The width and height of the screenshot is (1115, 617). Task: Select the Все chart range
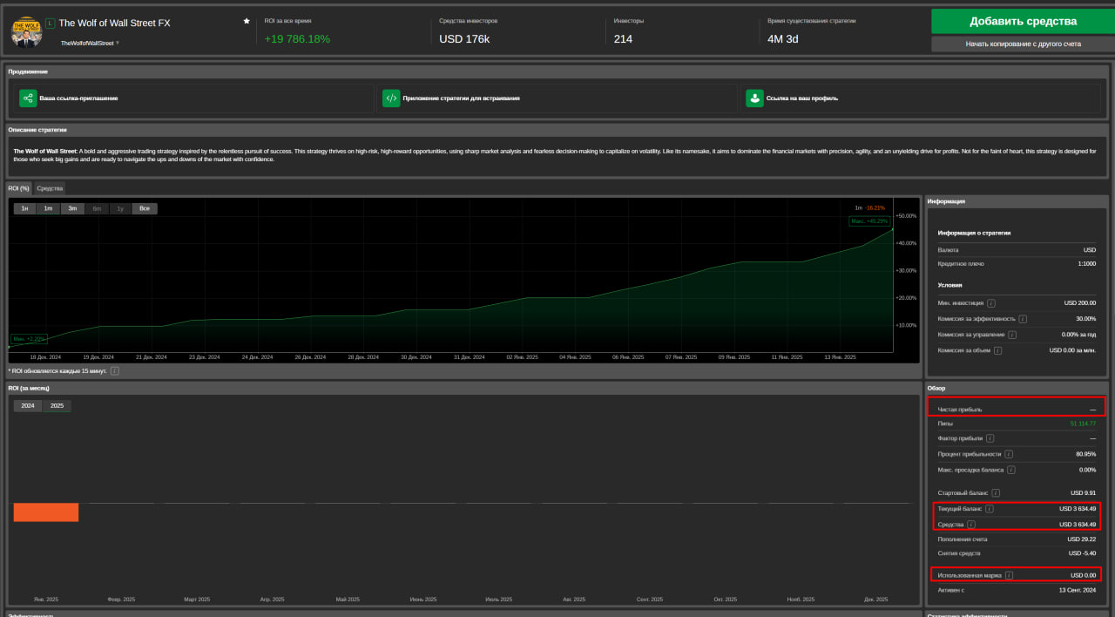(145, 208)
